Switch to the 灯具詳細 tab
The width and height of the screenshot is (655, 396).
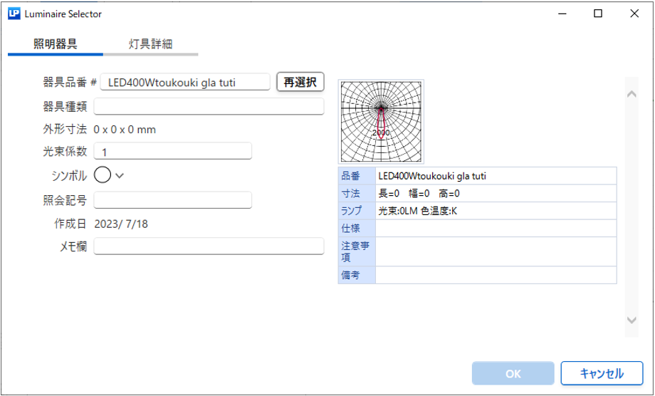point(150,43)
